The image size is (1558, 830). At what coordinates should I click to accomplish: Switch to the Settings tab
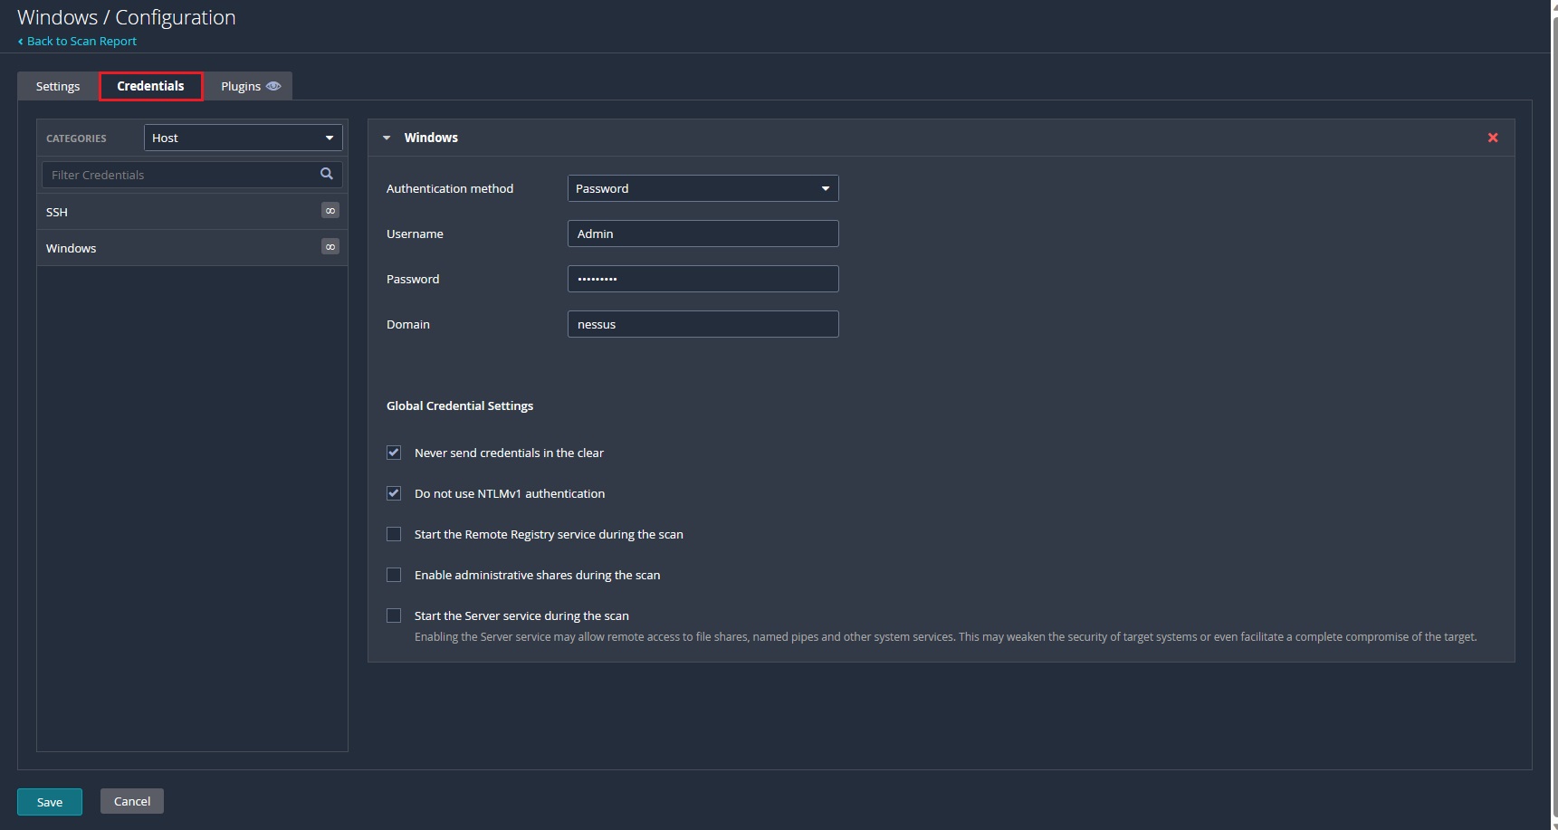[x=57, y=85]
